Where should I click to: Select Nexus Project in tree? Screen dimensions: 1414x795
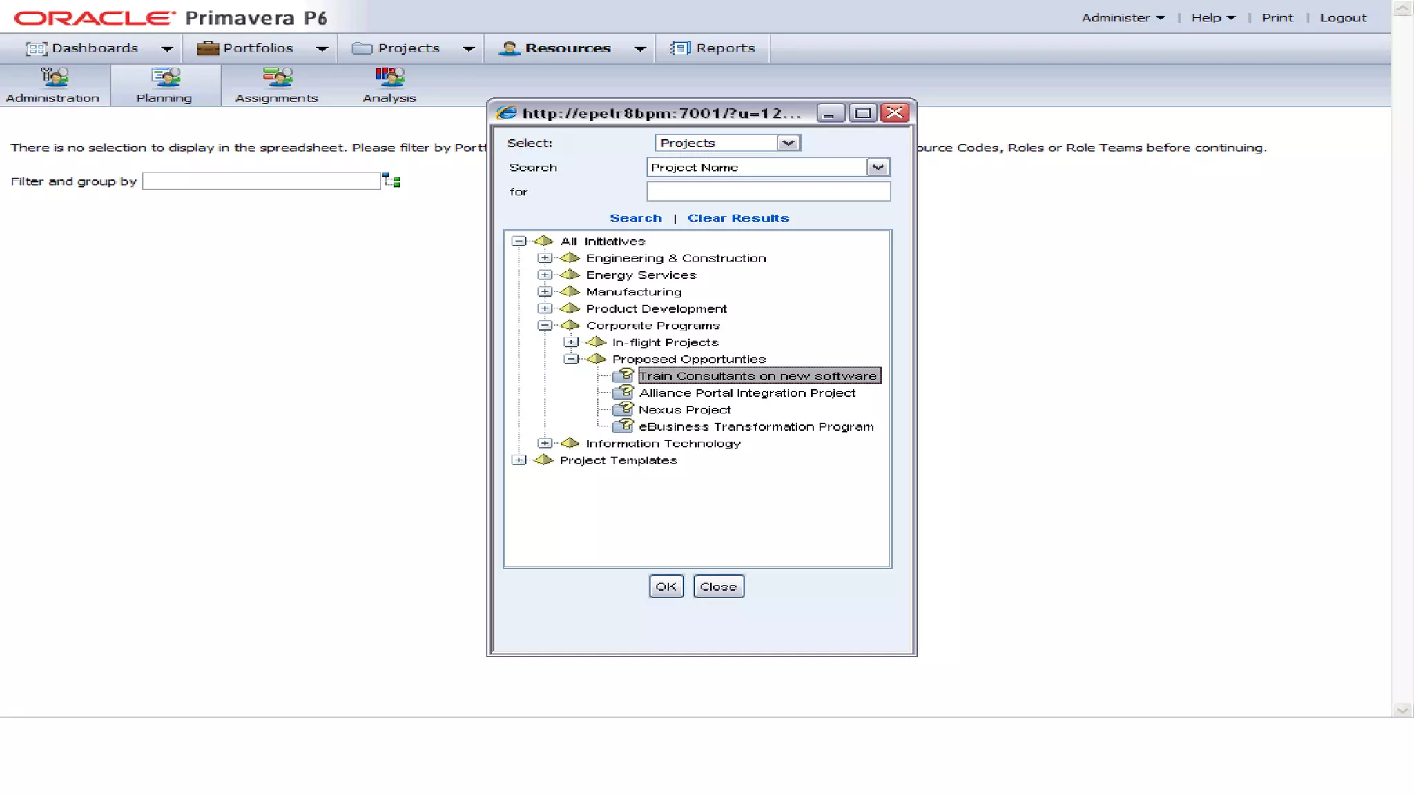(685, 410)
